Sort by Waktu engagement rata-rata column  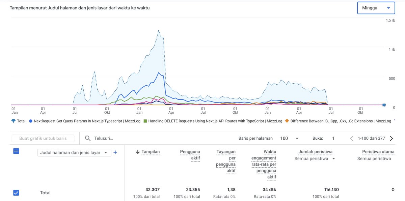click(264, 164)
